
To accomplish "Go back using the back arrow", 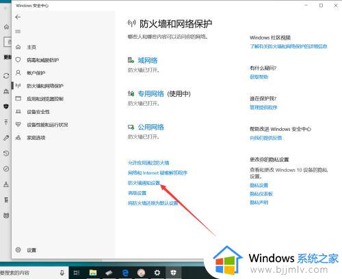I will pyautogui.click(x=18, y=17).
